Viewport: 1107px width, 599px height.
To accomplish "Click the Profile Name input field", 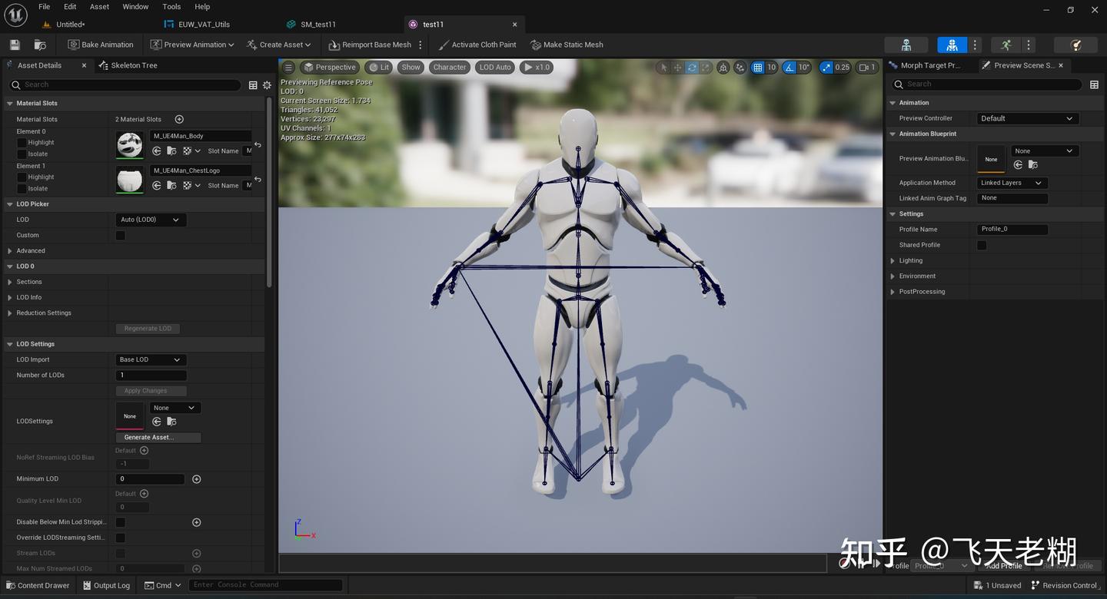I will 1012,229.
